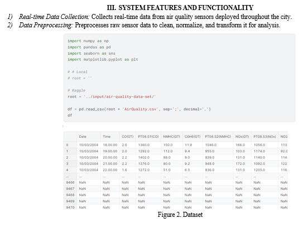
Task: Click 'pd.read_csv' in the code cell
Action: point(92,109)
